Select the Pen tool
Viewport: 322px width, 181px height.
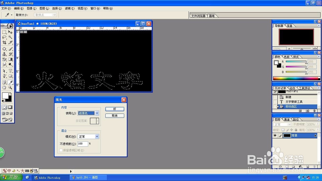(4, 76)
